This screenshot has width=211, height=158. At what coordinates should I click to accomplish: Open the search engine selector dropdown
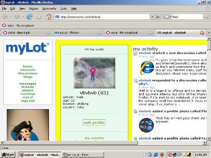[x=170, y=17]
